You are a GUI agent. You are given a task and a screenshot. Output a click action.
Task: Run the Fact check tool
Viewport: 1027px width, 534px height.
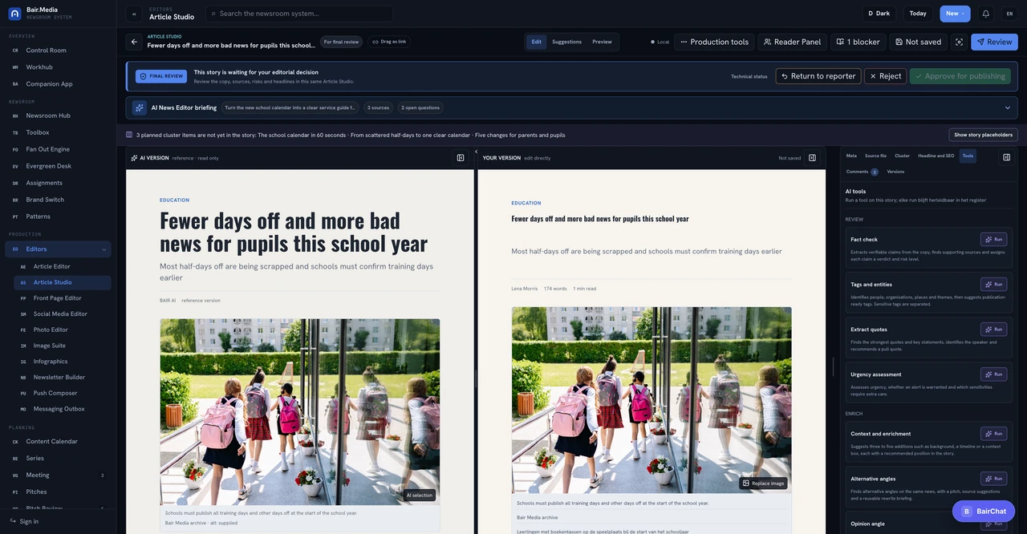(993, 239)
